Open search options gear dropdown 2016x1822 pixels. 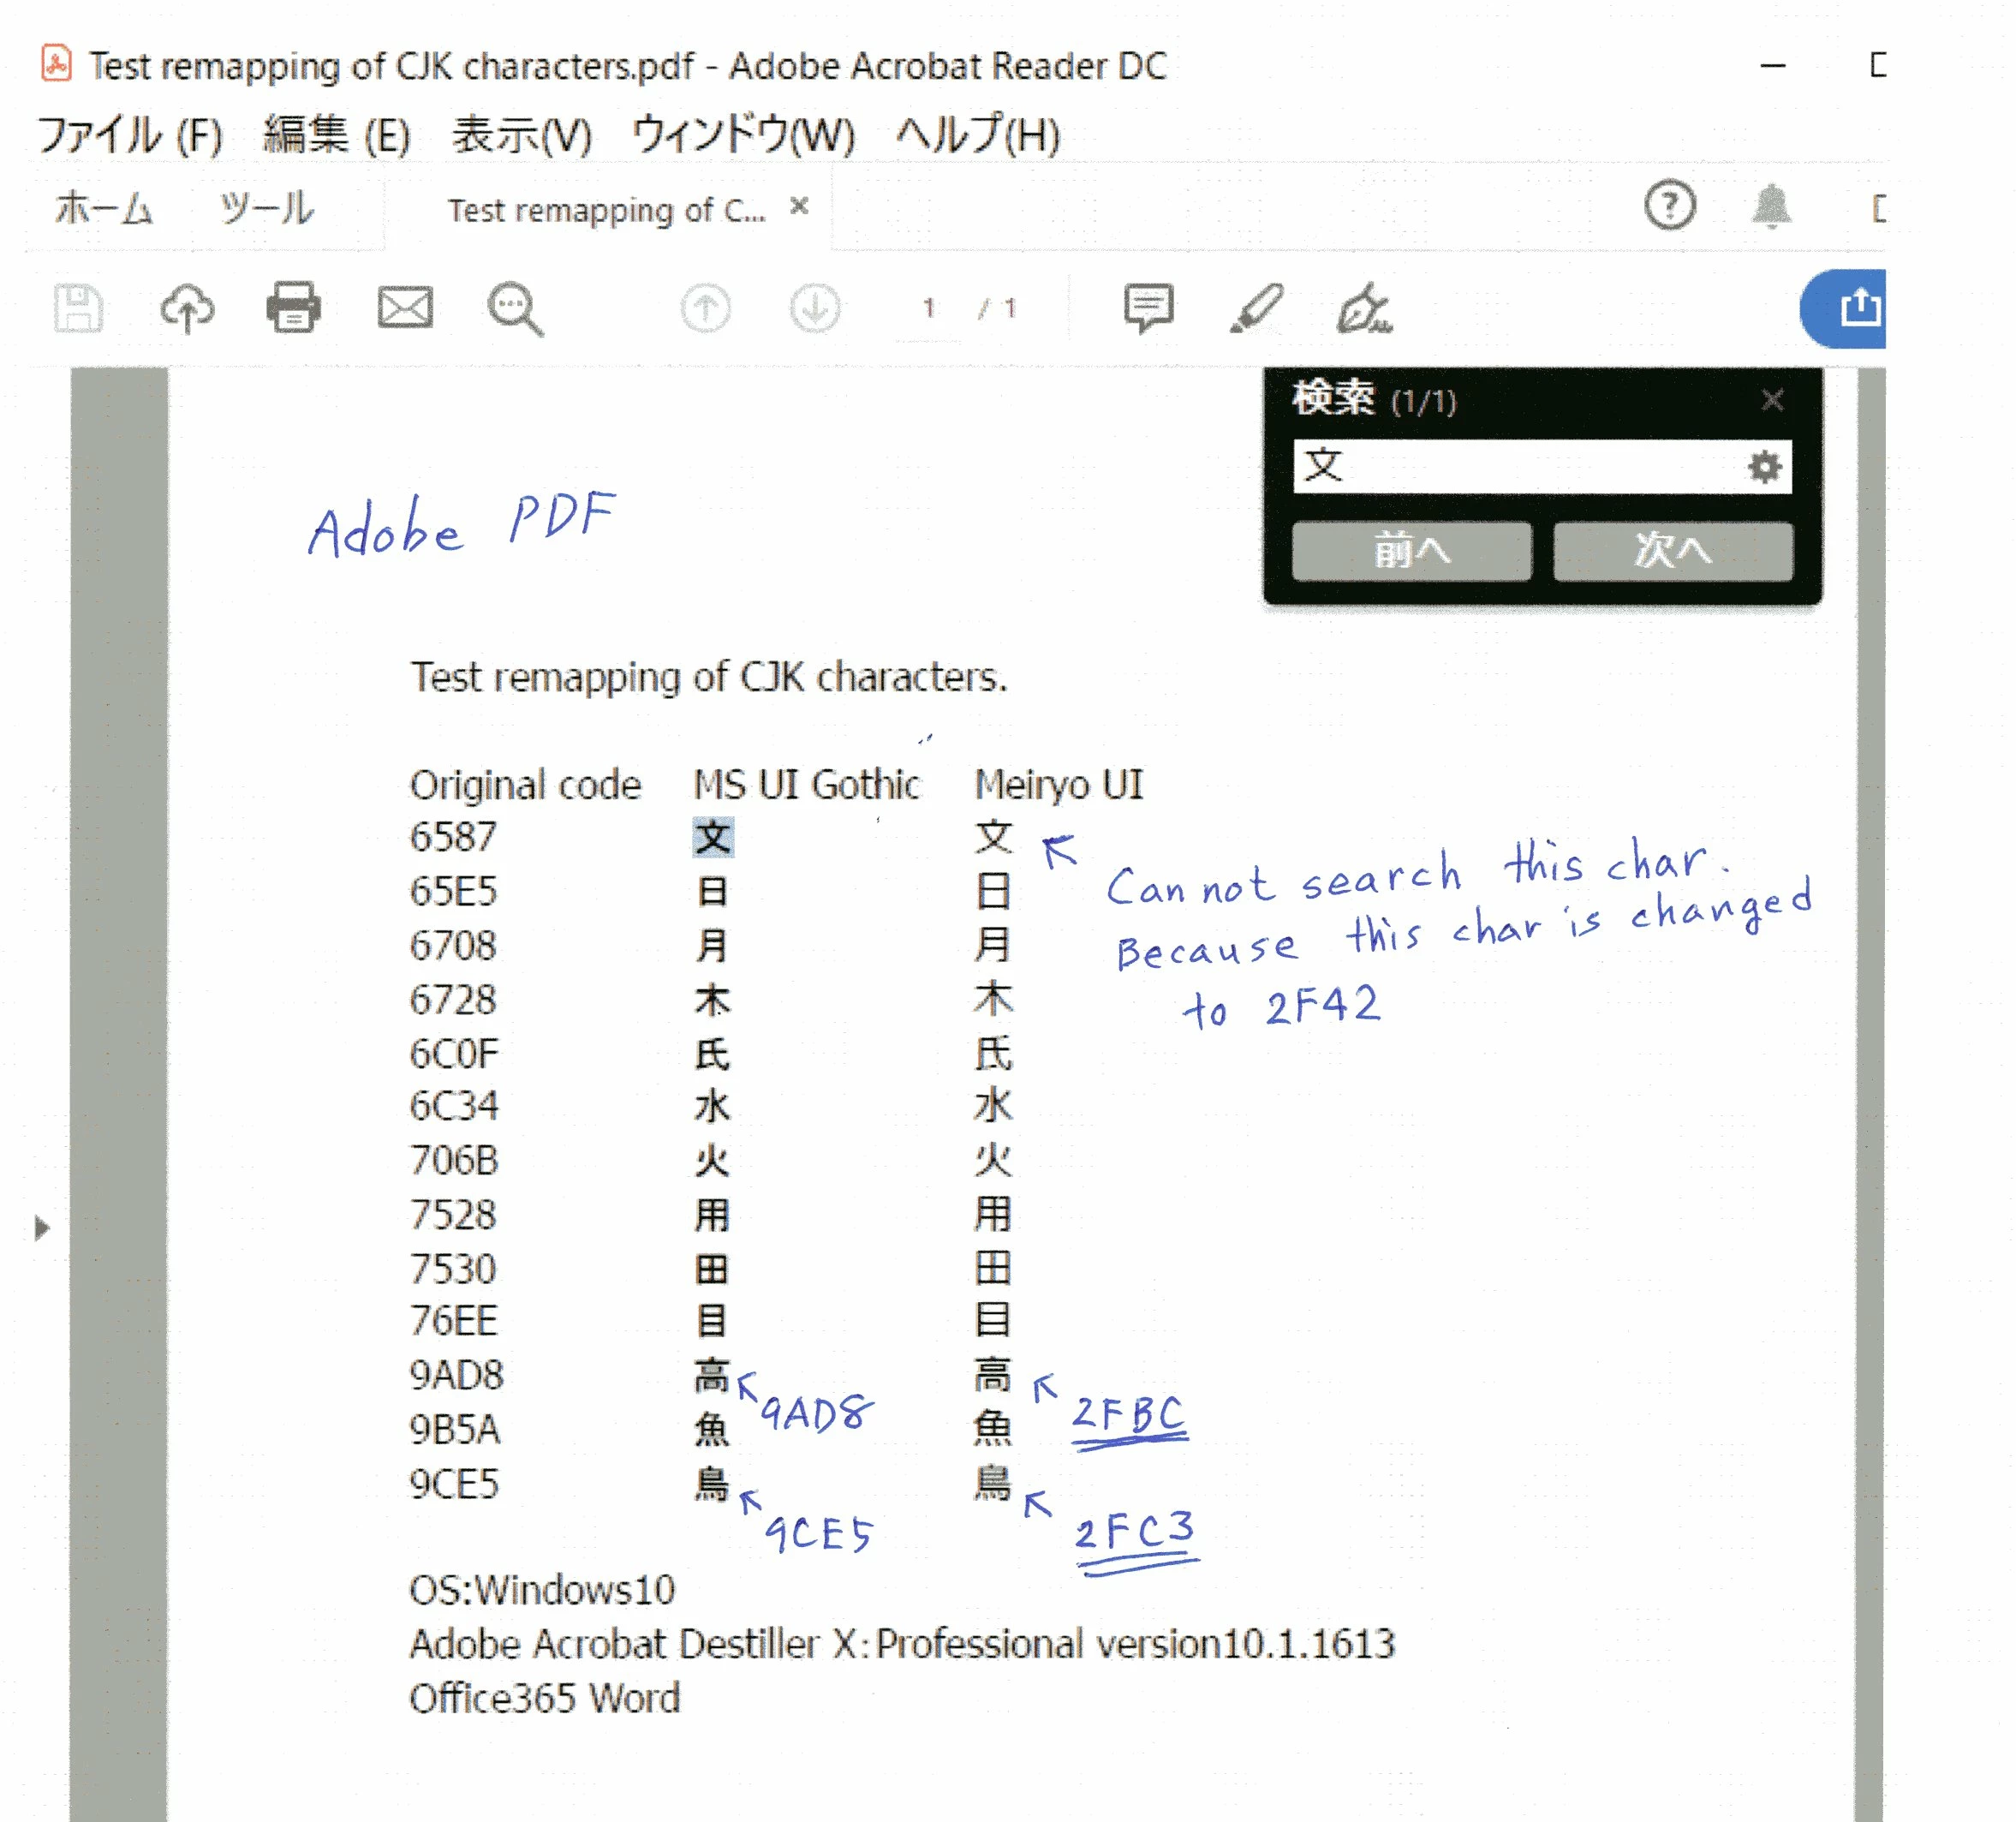click(1764, 466)
